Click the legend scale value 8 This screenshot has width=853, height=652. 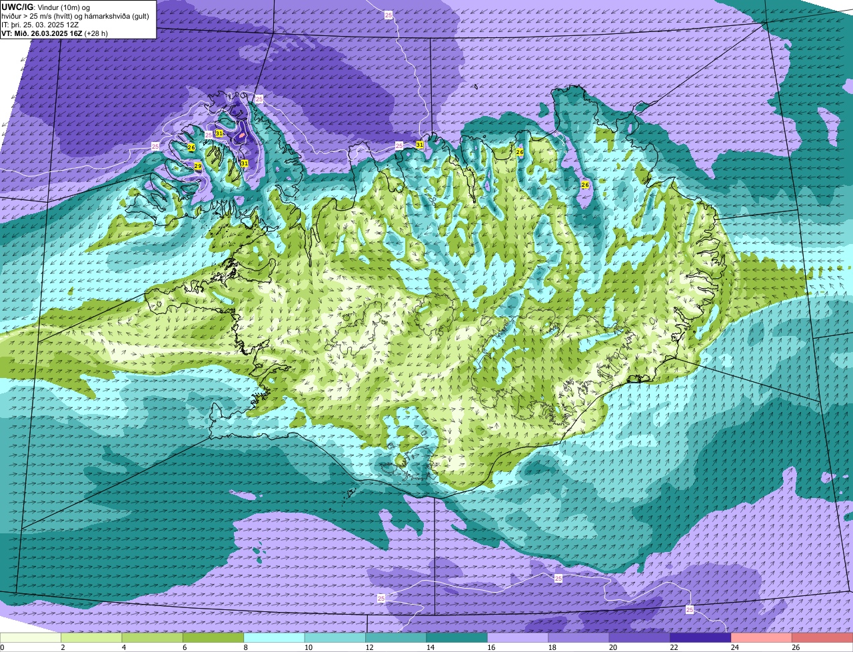[245, 647]
